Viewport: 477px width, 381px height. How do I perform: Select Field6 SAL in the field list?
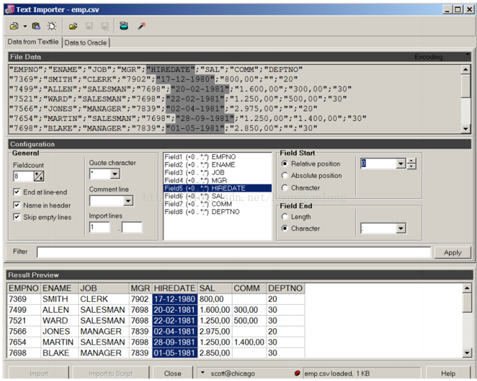pyautogui.click(x=217, y=196)
